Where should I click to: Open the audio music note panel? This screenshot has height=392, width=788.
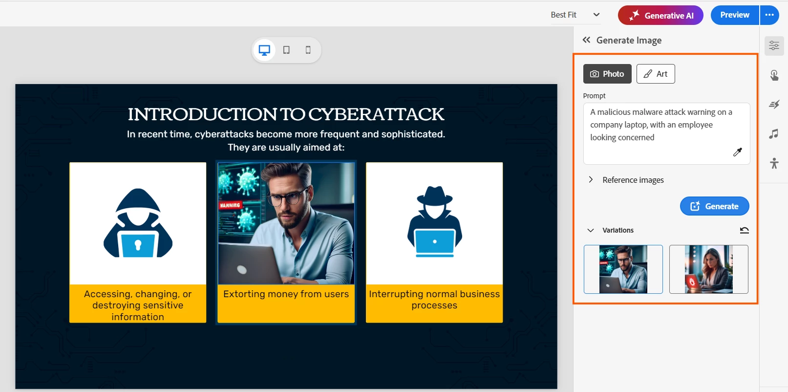[774, 134]
